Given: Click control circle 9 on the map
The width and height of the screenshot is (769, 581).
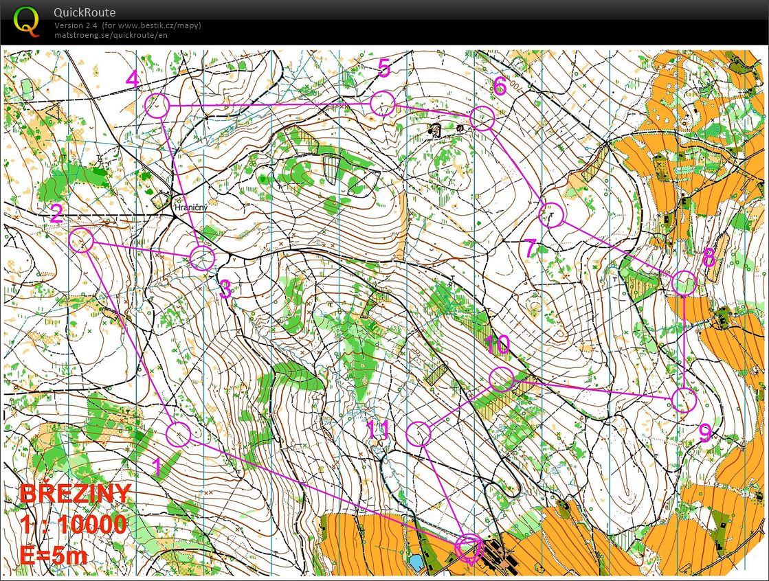Looking at the screenshot, I should coord(684,400).
